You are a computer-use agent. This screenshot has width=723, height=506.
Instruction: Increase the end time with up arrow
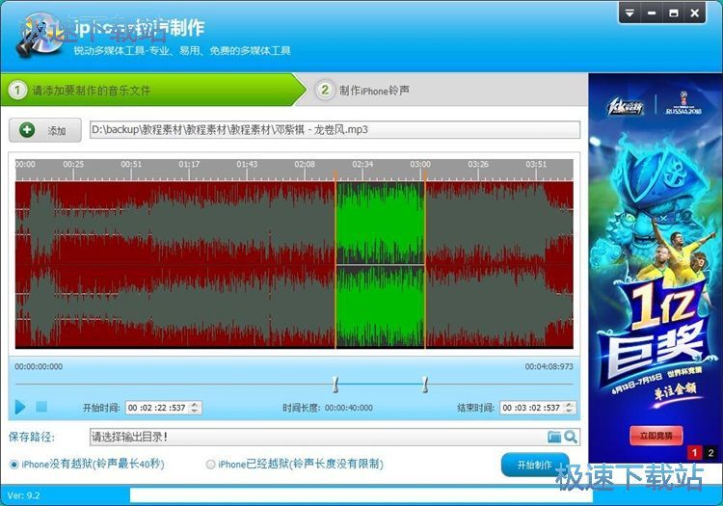[570, 405]
